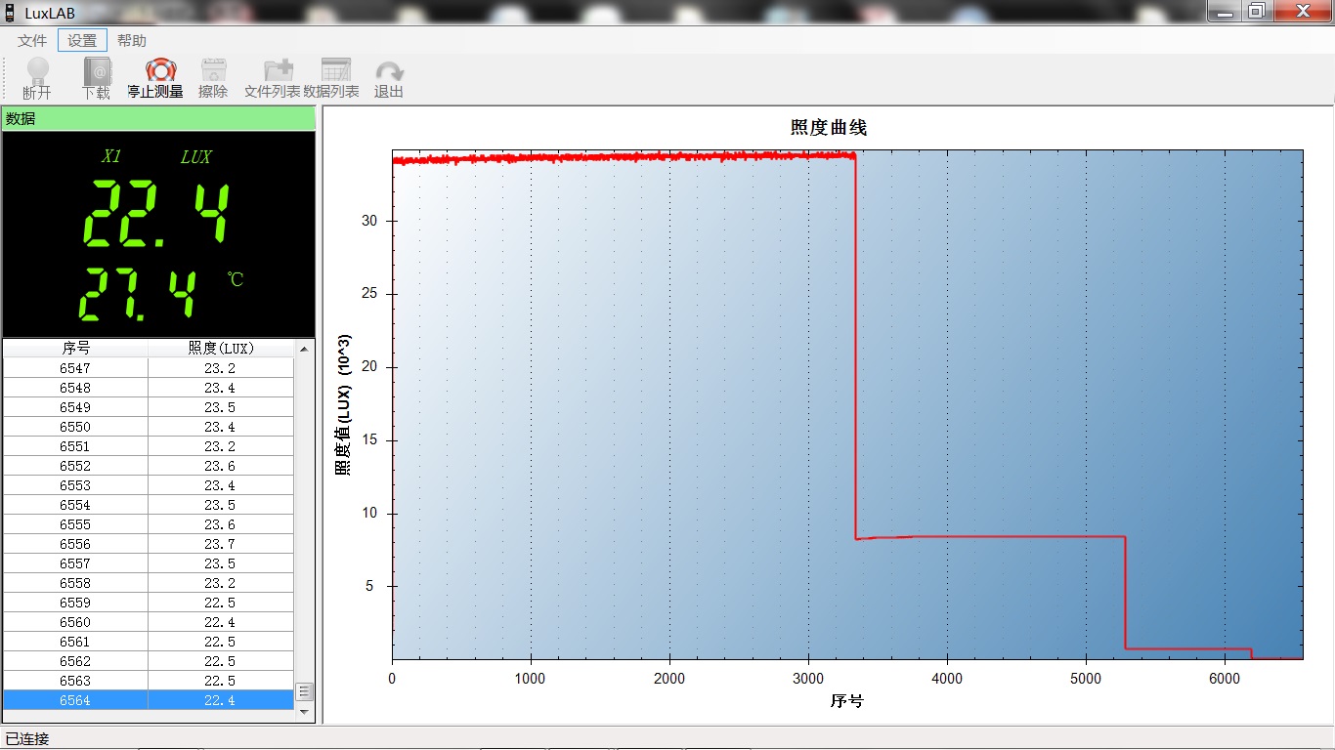
Task: Click the 断开 disconnect lamp icon
Action: click(x=37, y=71)
